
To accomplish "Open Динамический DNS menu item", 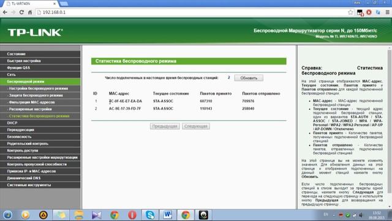I will 40,178.
